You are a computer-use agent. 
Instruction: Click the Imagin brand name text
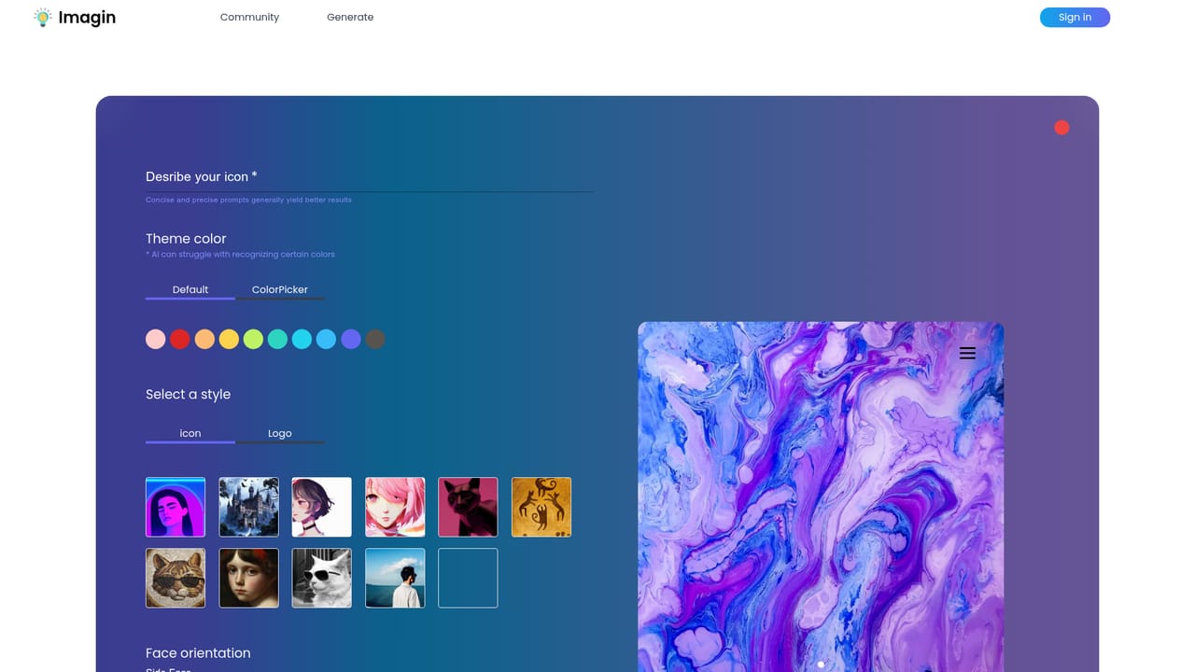pos(87,17)
